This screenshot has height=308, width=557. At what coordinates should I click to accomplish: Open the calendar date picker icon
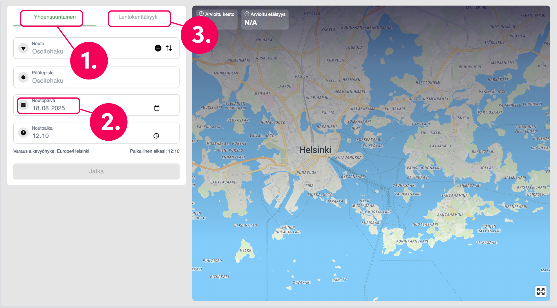coord(157,108)
